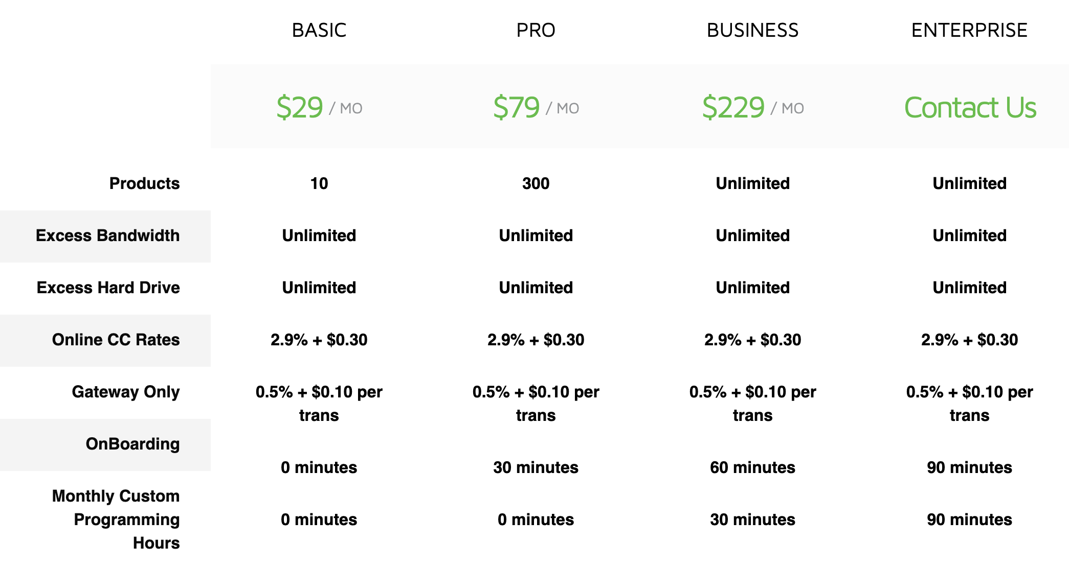Select the ENTERPRISE plan heading
Image resolution: width=1069 pixels, height=567 pixels.
pyautogui.click(x=969, y=30)
